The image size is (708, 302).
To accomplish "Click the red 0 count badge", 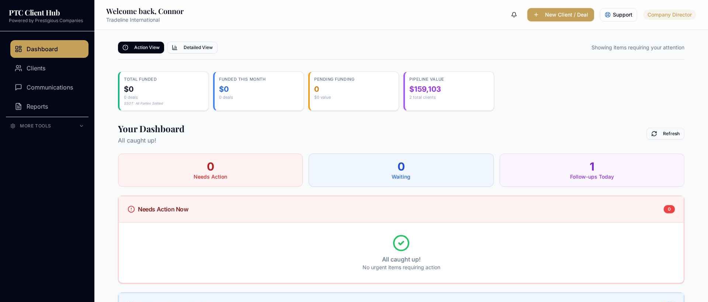I will (x=669, y=209).
